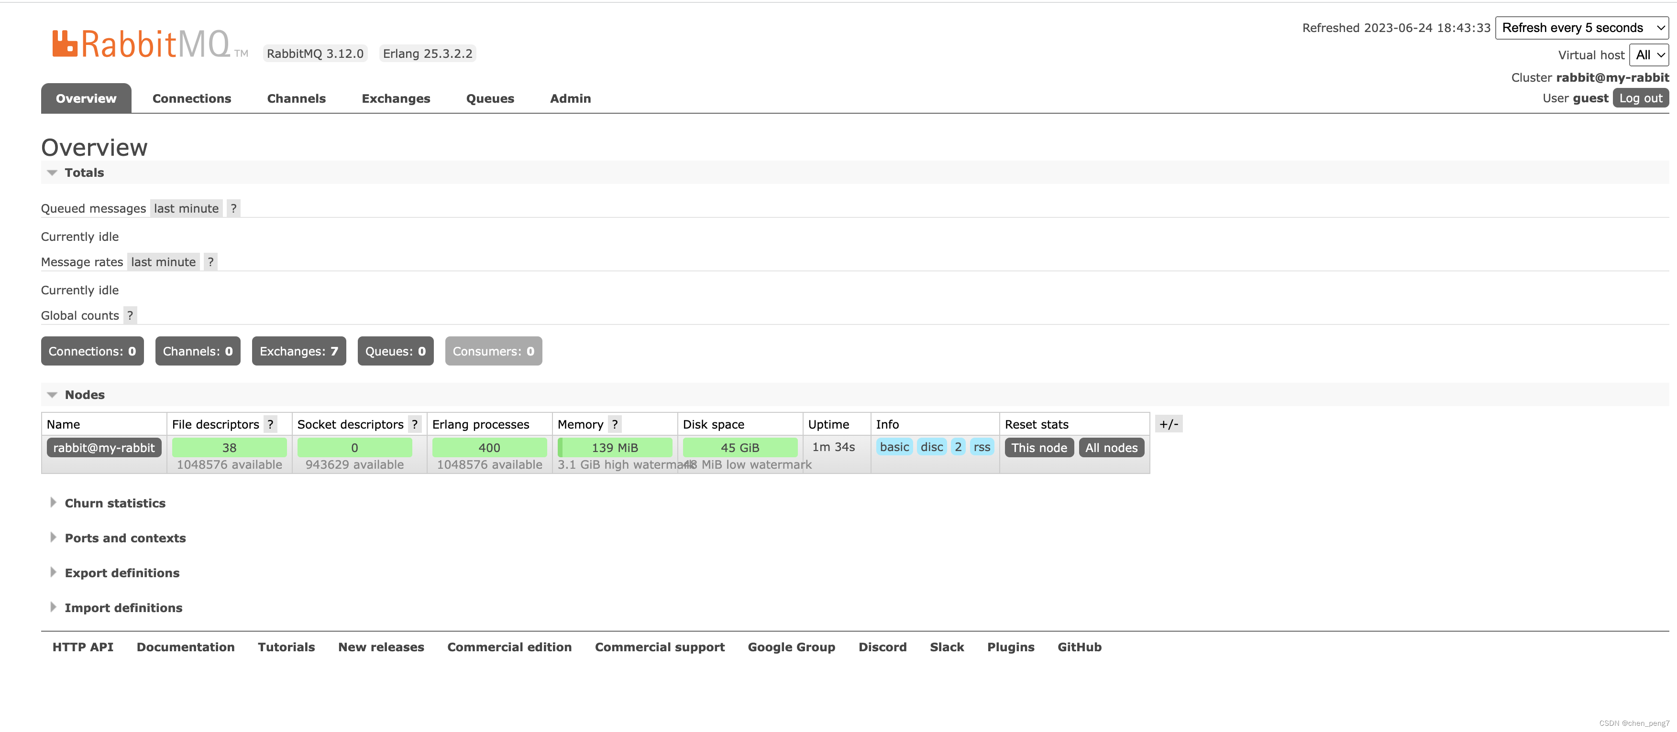Expand Import definitions section
1677x732 pixels.
pos(116,608)
